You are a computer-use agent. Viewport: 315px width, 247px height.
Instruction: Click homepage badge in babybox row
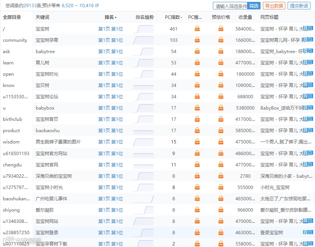[308, 107]
